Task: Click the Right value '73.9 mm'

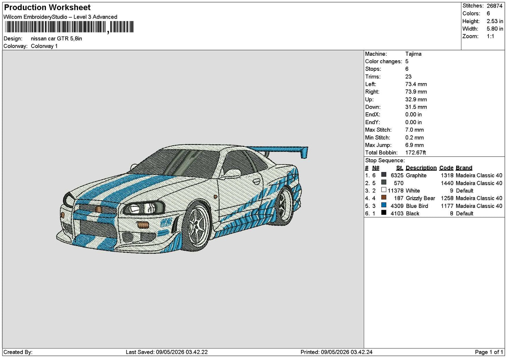Action: click(x=416, y=92)
